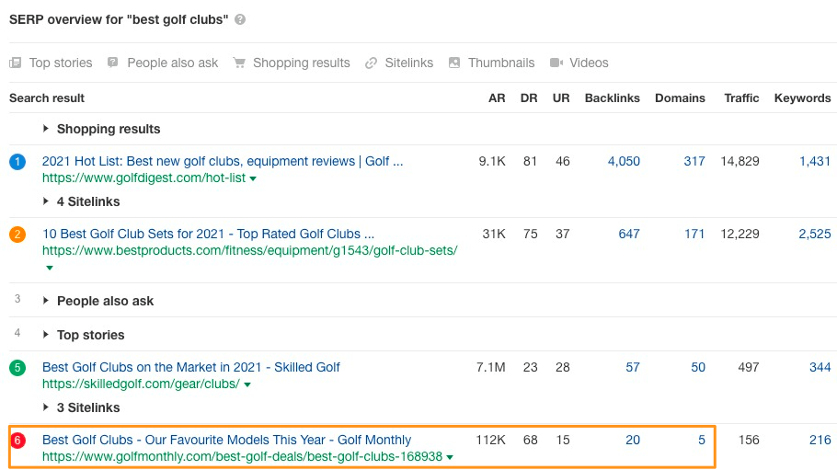
Task: Click the 14,829 traffic value
Action: pos(740,161)
